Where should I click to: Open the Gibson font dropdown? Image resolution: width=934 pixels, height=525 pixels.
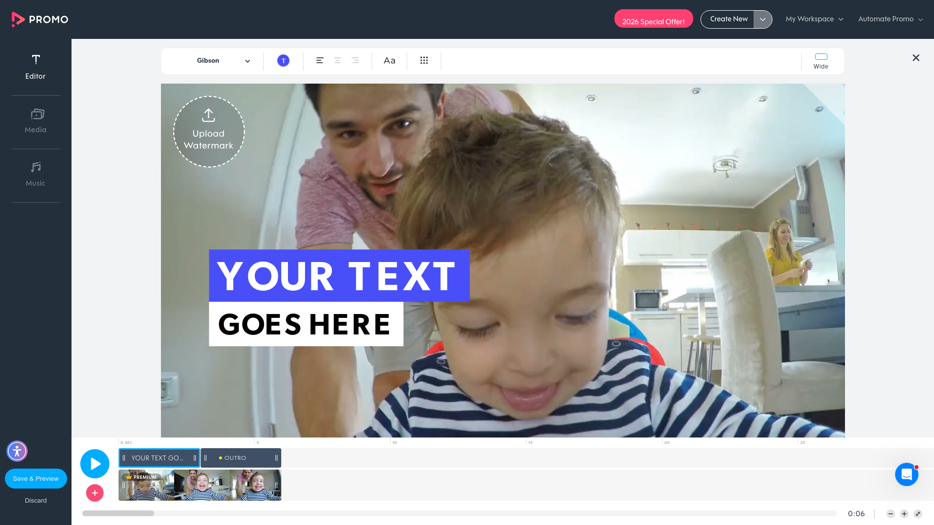[x=224, y=61]
